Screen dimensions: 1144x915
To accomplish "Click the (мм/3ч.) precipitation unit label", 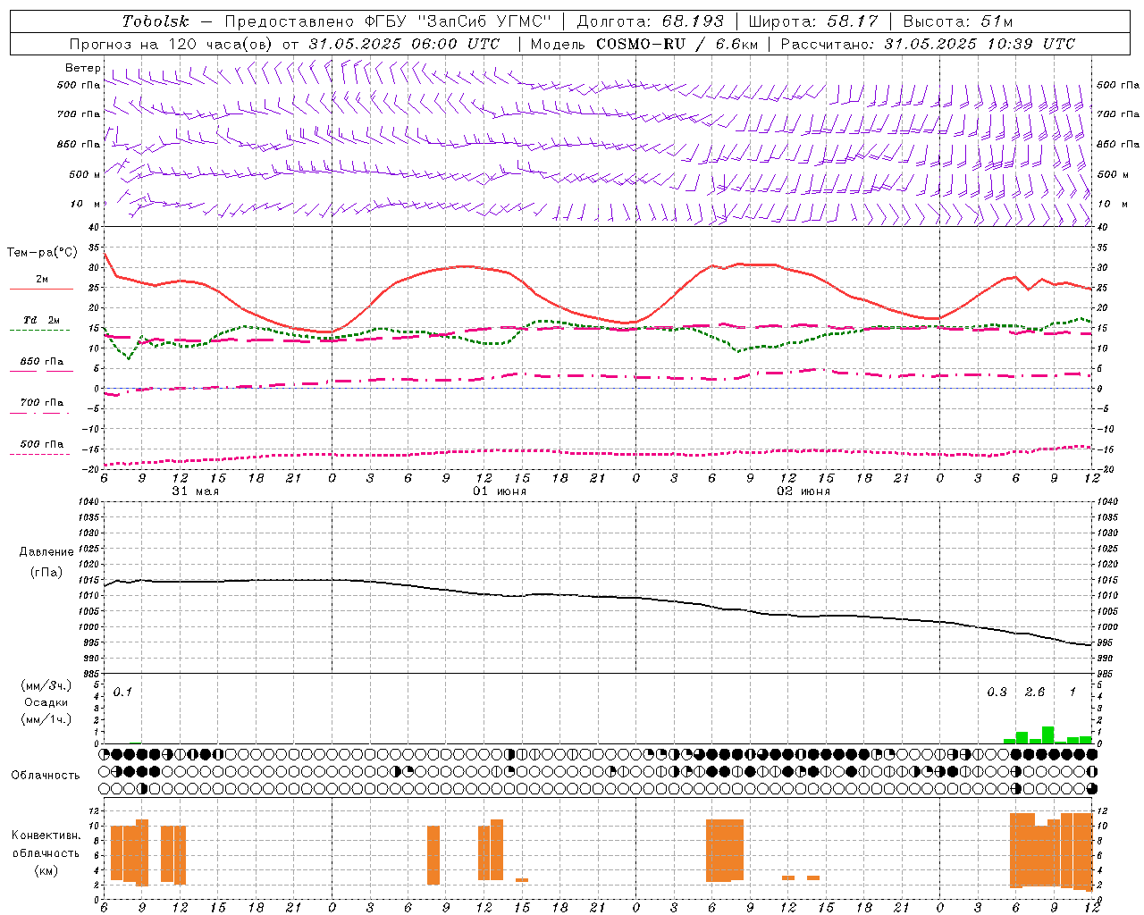I will coord(46,685).
